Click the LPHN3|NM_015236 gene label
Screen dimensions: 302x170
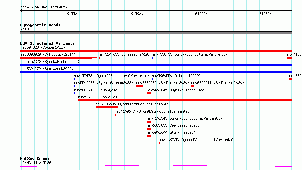36,163
